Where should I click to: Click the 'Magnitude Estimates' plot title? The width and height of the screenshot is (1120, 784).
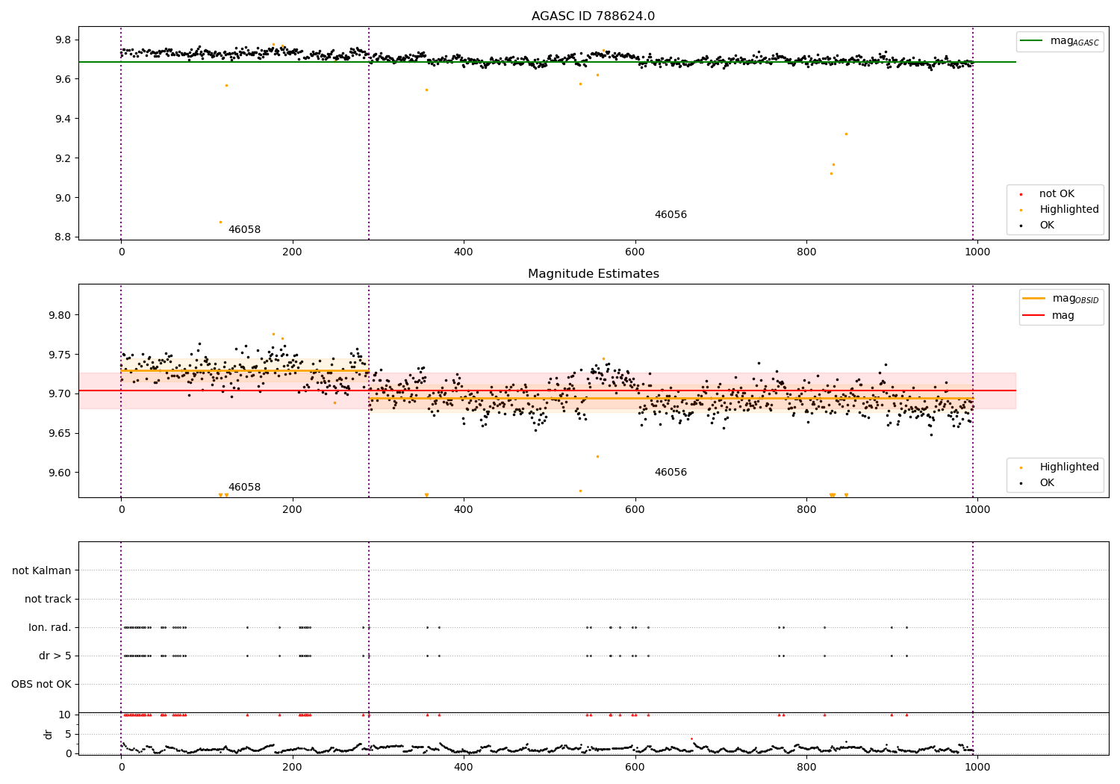pos(593,274)
